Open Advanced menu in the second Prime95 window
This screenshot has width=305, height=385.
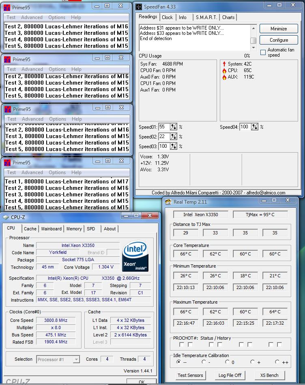coord(32,69)
